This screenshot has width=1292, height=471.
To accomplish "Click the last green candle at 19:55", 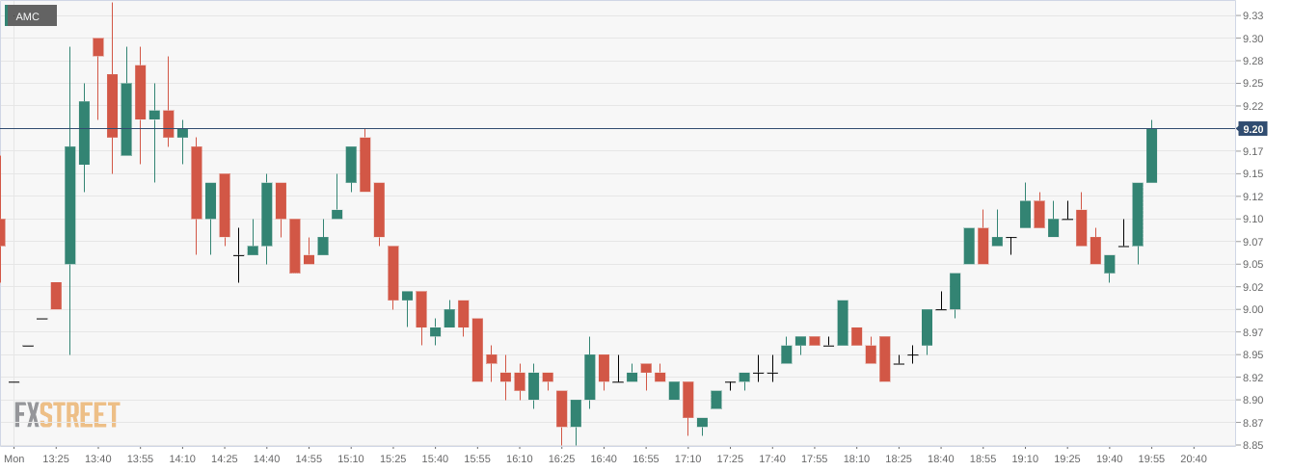I will pos(1151,154).
